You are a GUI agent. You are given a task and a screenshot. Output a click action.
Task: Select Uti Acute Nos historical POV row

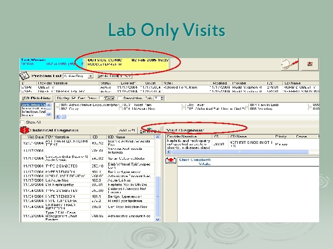pyautogui.click(x=88, y=180)
